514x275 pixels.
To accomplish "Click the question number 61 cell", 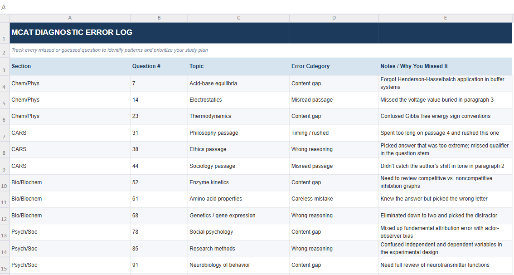I will [159, 199].
